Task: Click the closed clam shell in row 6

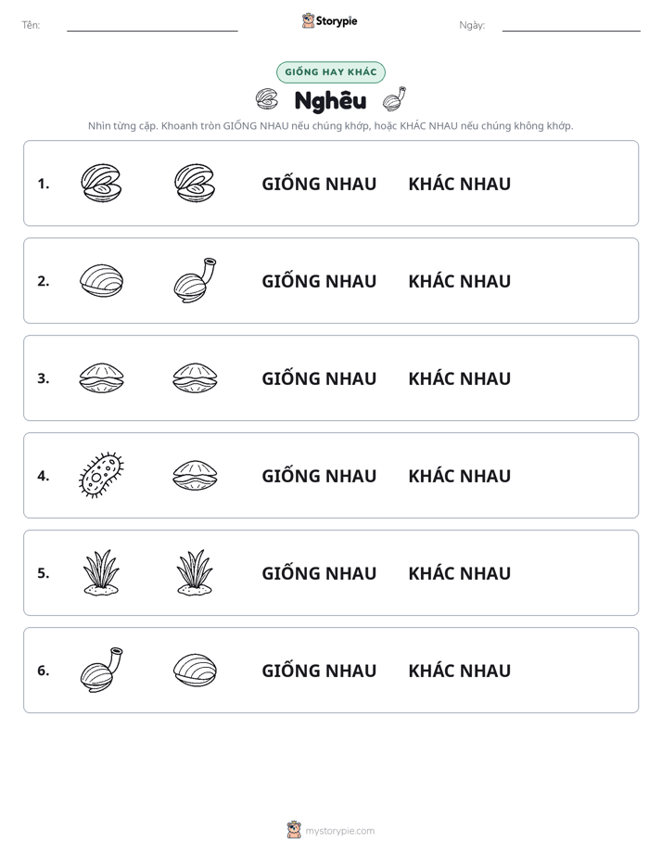Action: click(x=195, y=670)
